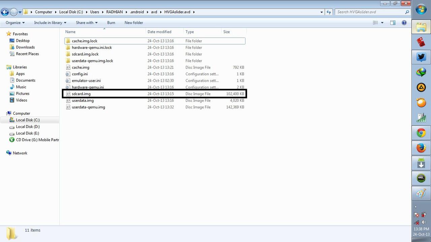This screenshot has height=242, width=431.
Task: Open Explorer help via the question mark icon
Action: (x=404, y=23)
